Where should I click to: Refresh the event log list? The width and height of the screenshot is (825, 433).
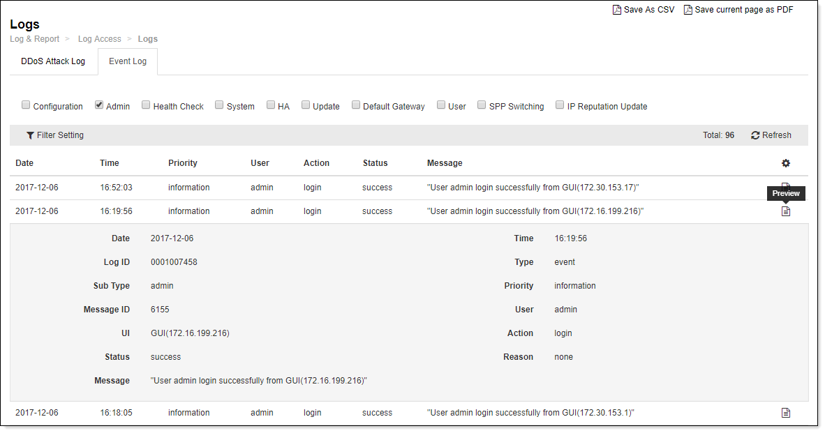771,135
